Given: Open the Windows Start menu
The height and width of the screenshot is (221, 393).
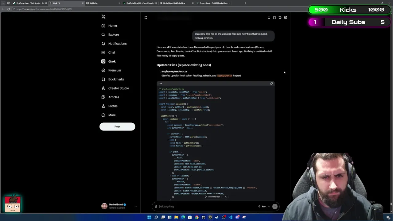Looking at the screenshot, I should [x=149, y=217].
